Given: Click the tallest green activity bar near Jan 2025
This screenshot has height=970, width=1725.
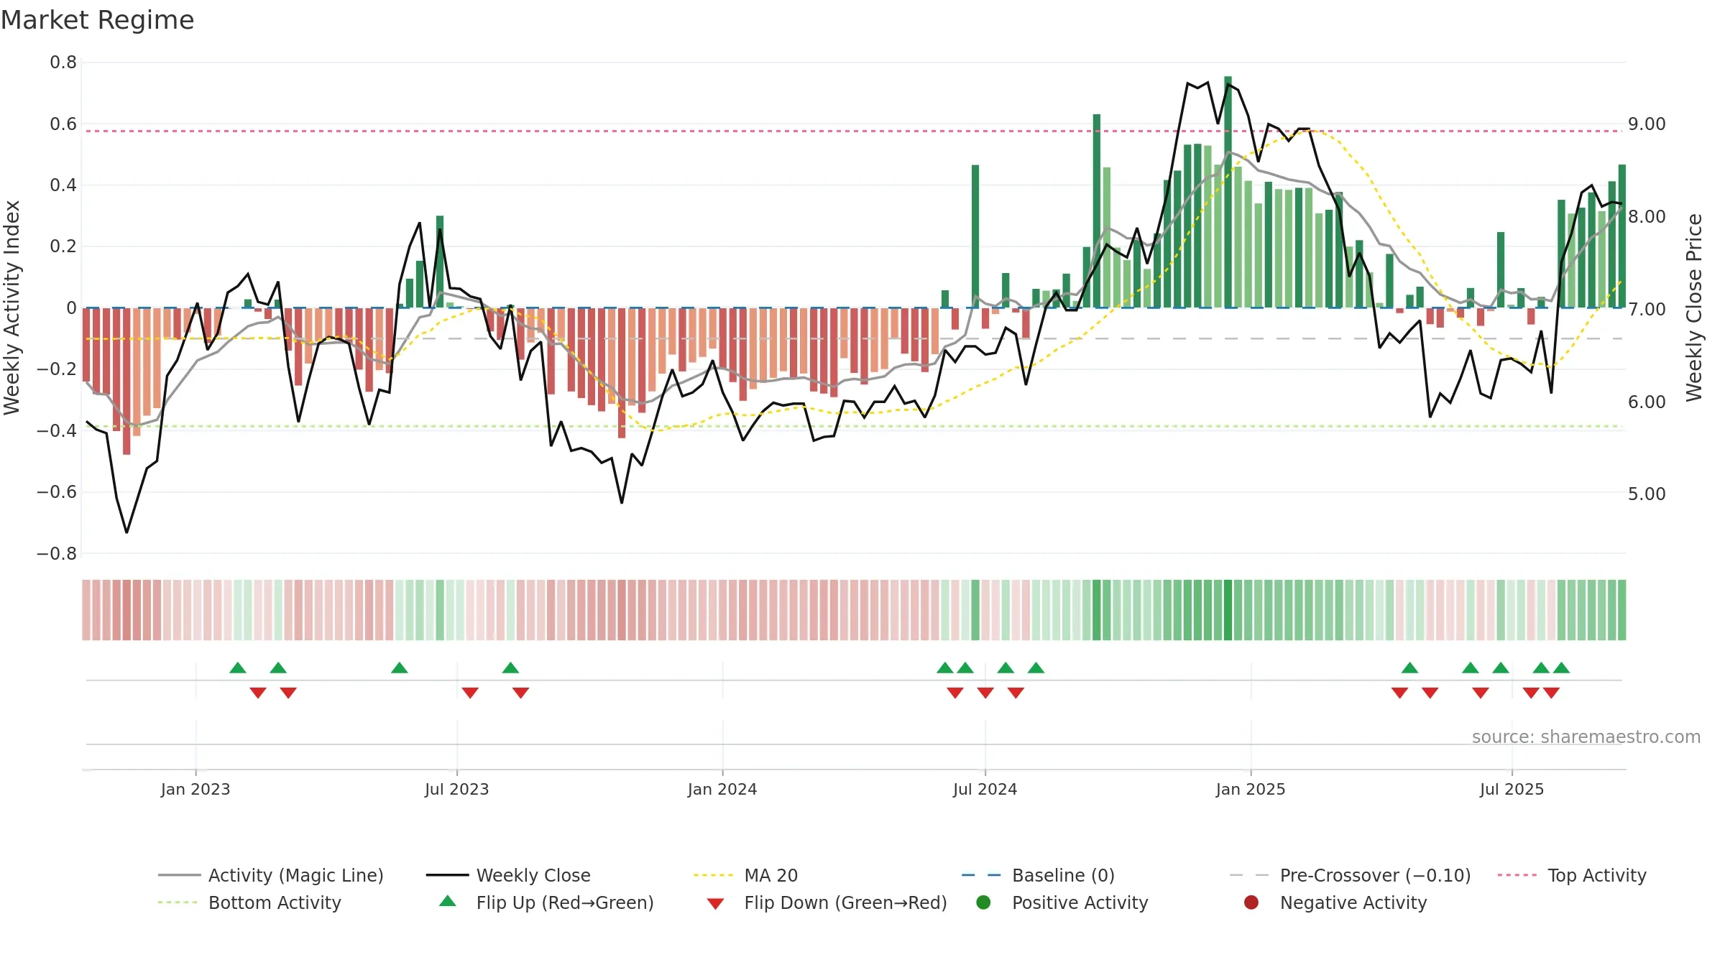Looking at the screenshot, I should [x=1228, y=192].
